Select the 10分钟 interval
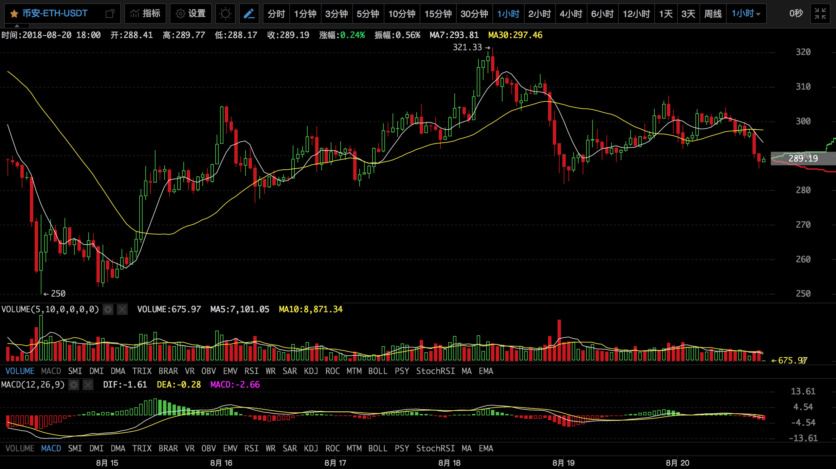Viewport: 836px width, 469px height. tap(402, 14)
